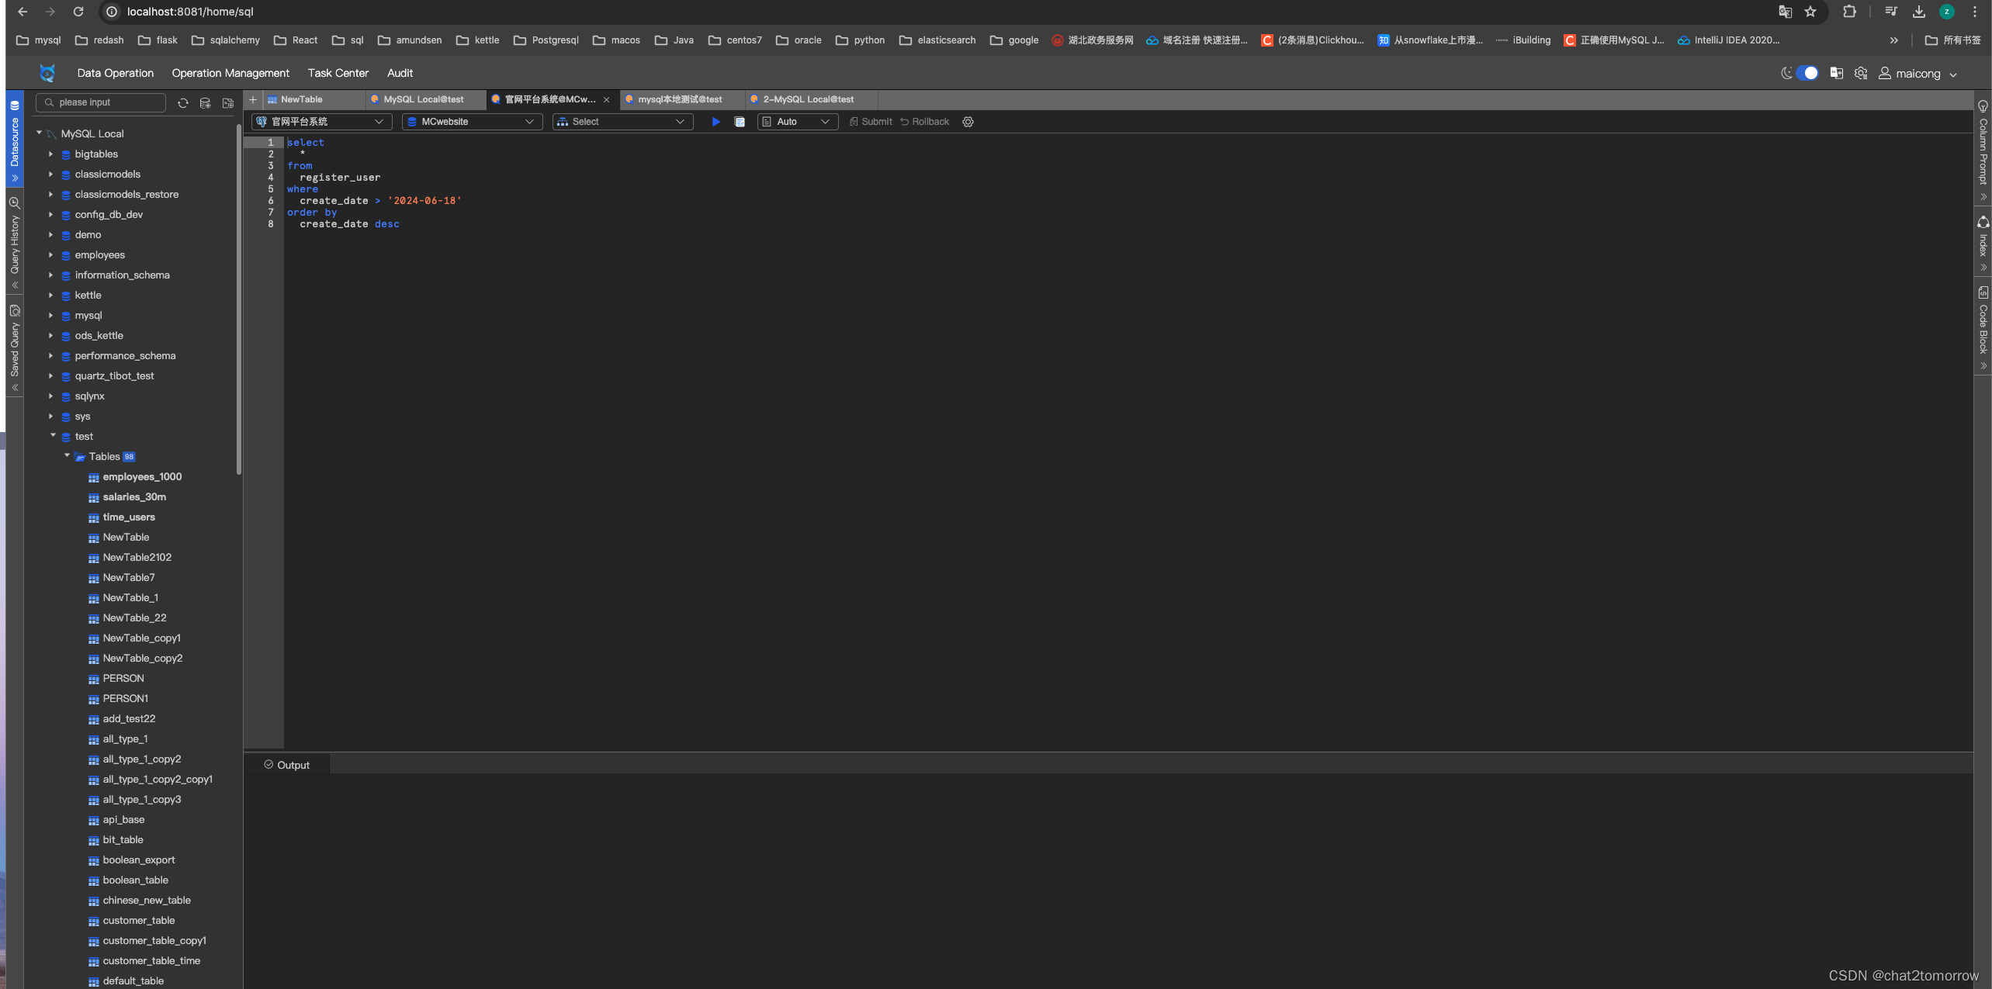Open editor settings gear next to Rollback
Image resolution: width=1992 pixels, height=989 pixels.
coord(968,122)
